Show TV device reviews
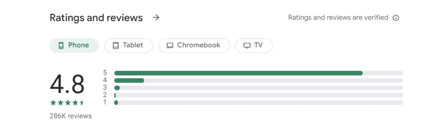 point(254,45)
